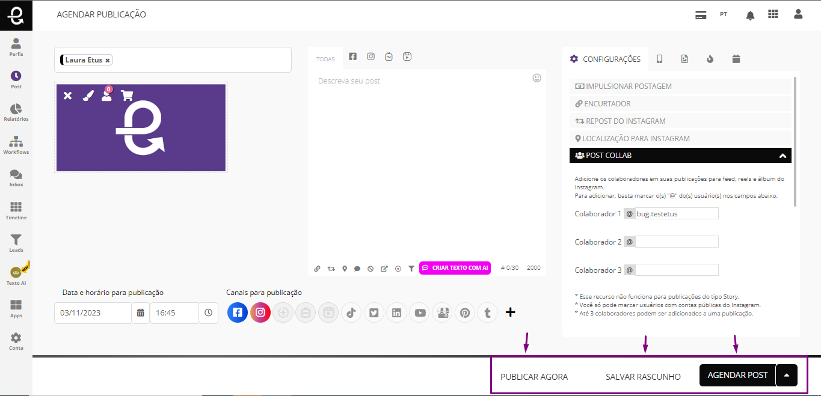
Task: Open Leads funnel section
Action: pyautogui.click(x=16, y=243)
